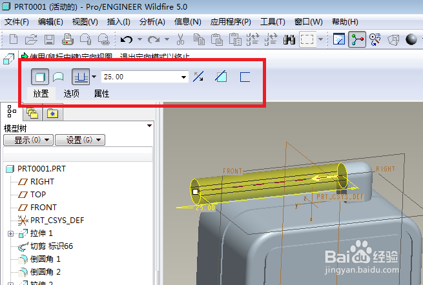Viewport: 423px width, 285px height.
Task: Select PRT_CSYS_DEF coordinate system
Action: [x=57, y=221]
